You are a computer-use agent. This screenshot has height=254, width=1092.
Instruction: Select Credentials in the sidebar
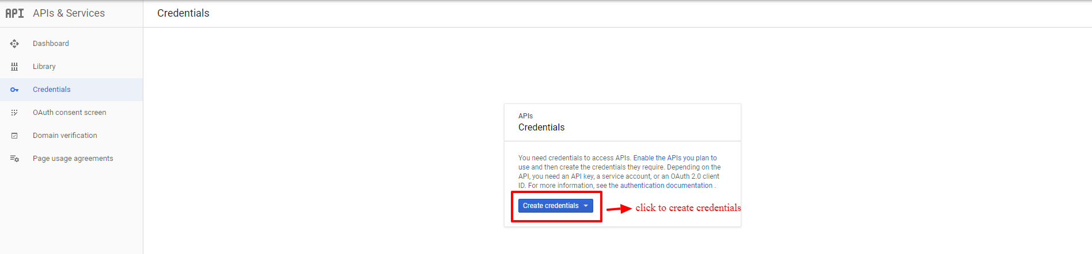[71, 90]
